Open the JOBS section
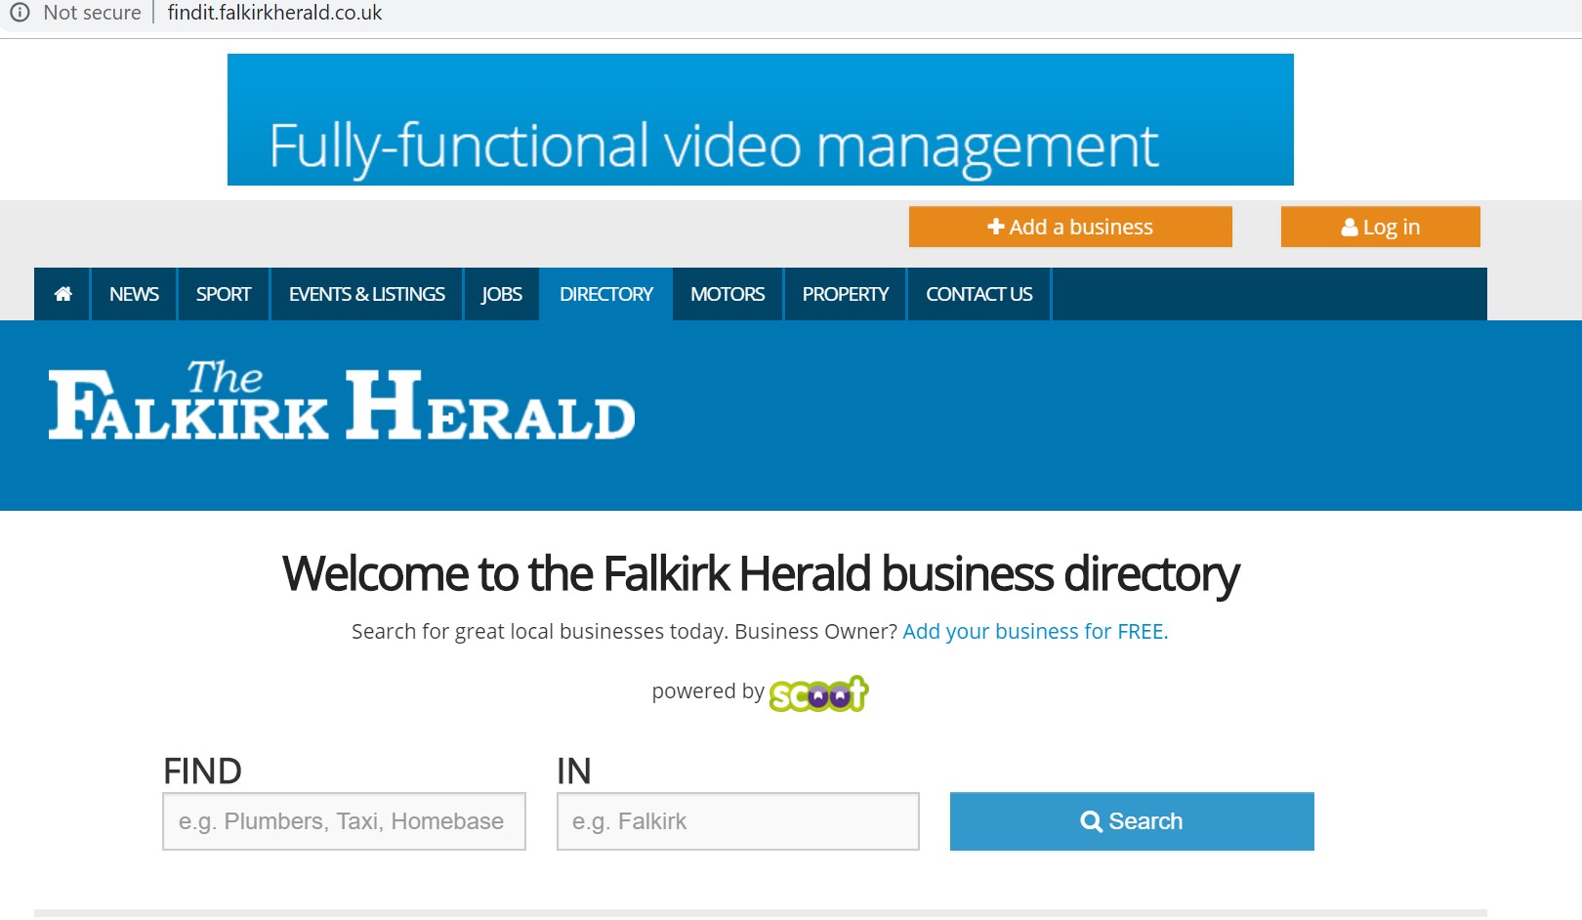The height and width of the screenshot is (920, 1582). coord(501,294)
